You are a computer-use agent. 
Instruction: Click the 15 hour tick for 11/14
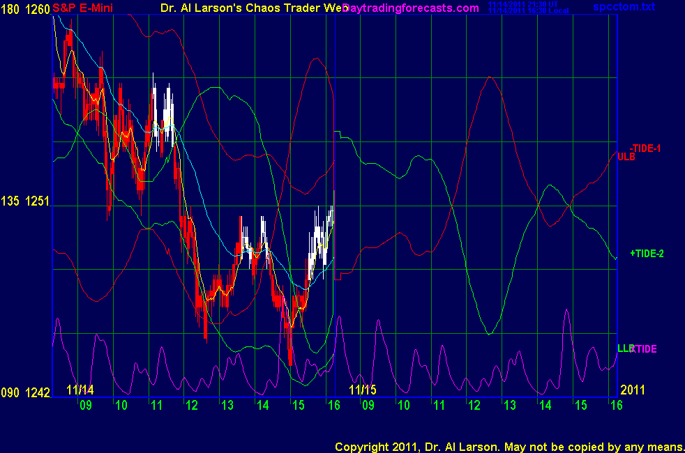(x=298, y=405)
